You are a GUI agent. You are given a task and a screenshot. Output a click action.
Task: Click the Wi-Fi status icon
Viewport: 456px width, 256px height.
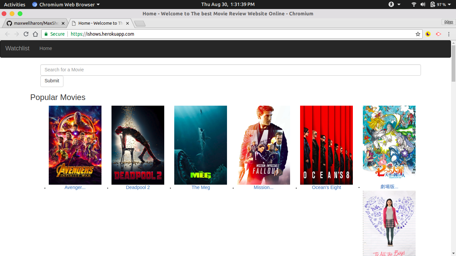tap(414, 4)
